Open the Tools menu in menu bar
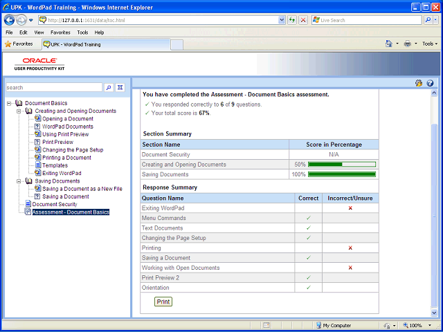443x332 pixels. coord(82,33)
